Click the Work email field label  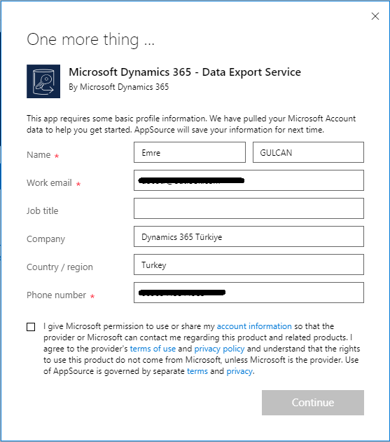point(49,182)
